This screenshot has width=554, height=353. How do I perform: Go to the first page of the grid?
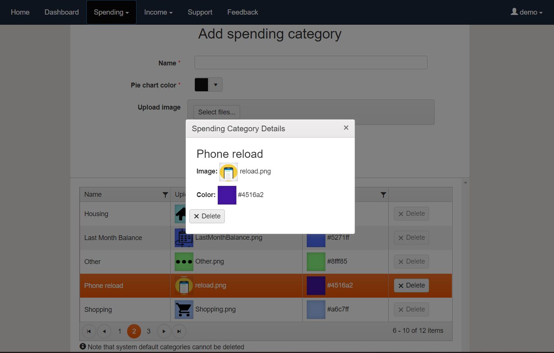pos(89,331)
